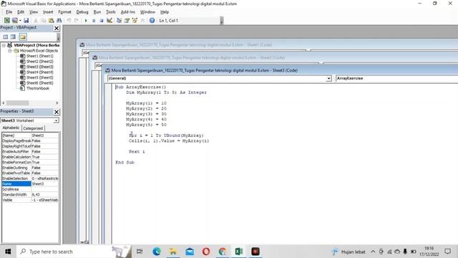
Task: Click the Object Browser toolbar icon
Action: click(x=135, y=21)
